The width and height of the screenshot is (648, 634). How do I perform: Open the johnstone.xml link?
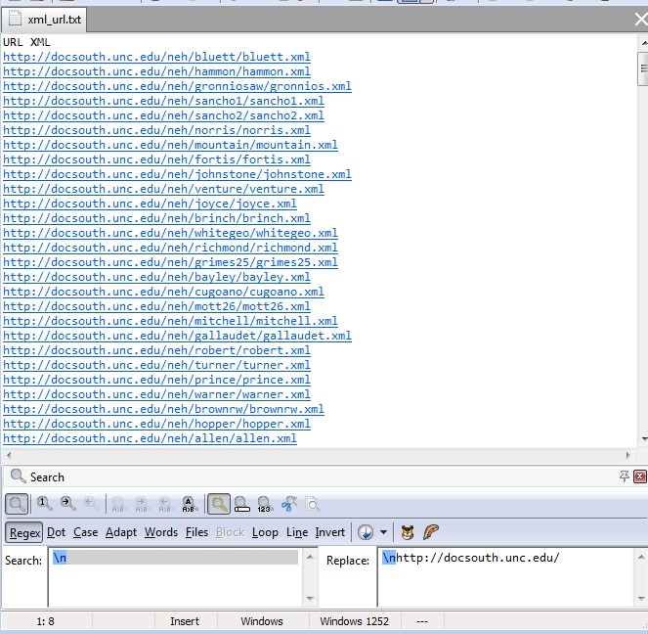click(x=177, y=174)
